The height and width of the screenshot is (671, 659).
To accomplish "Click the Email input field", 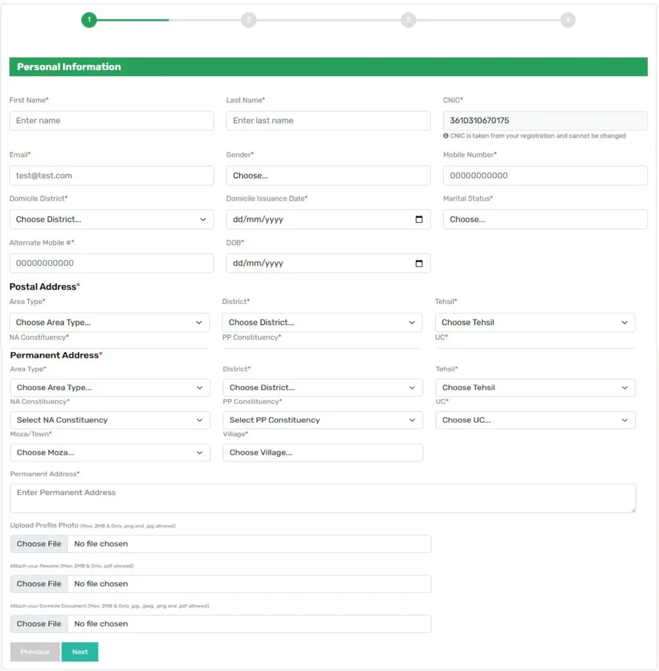I will click(x=111, y=175).
